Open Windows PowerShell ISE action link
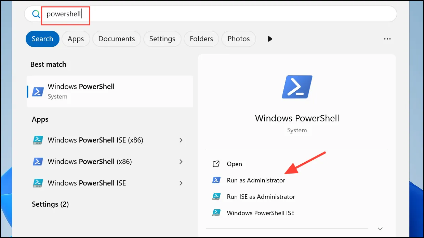The image size is (424, 238). click(x=260, y=213)
